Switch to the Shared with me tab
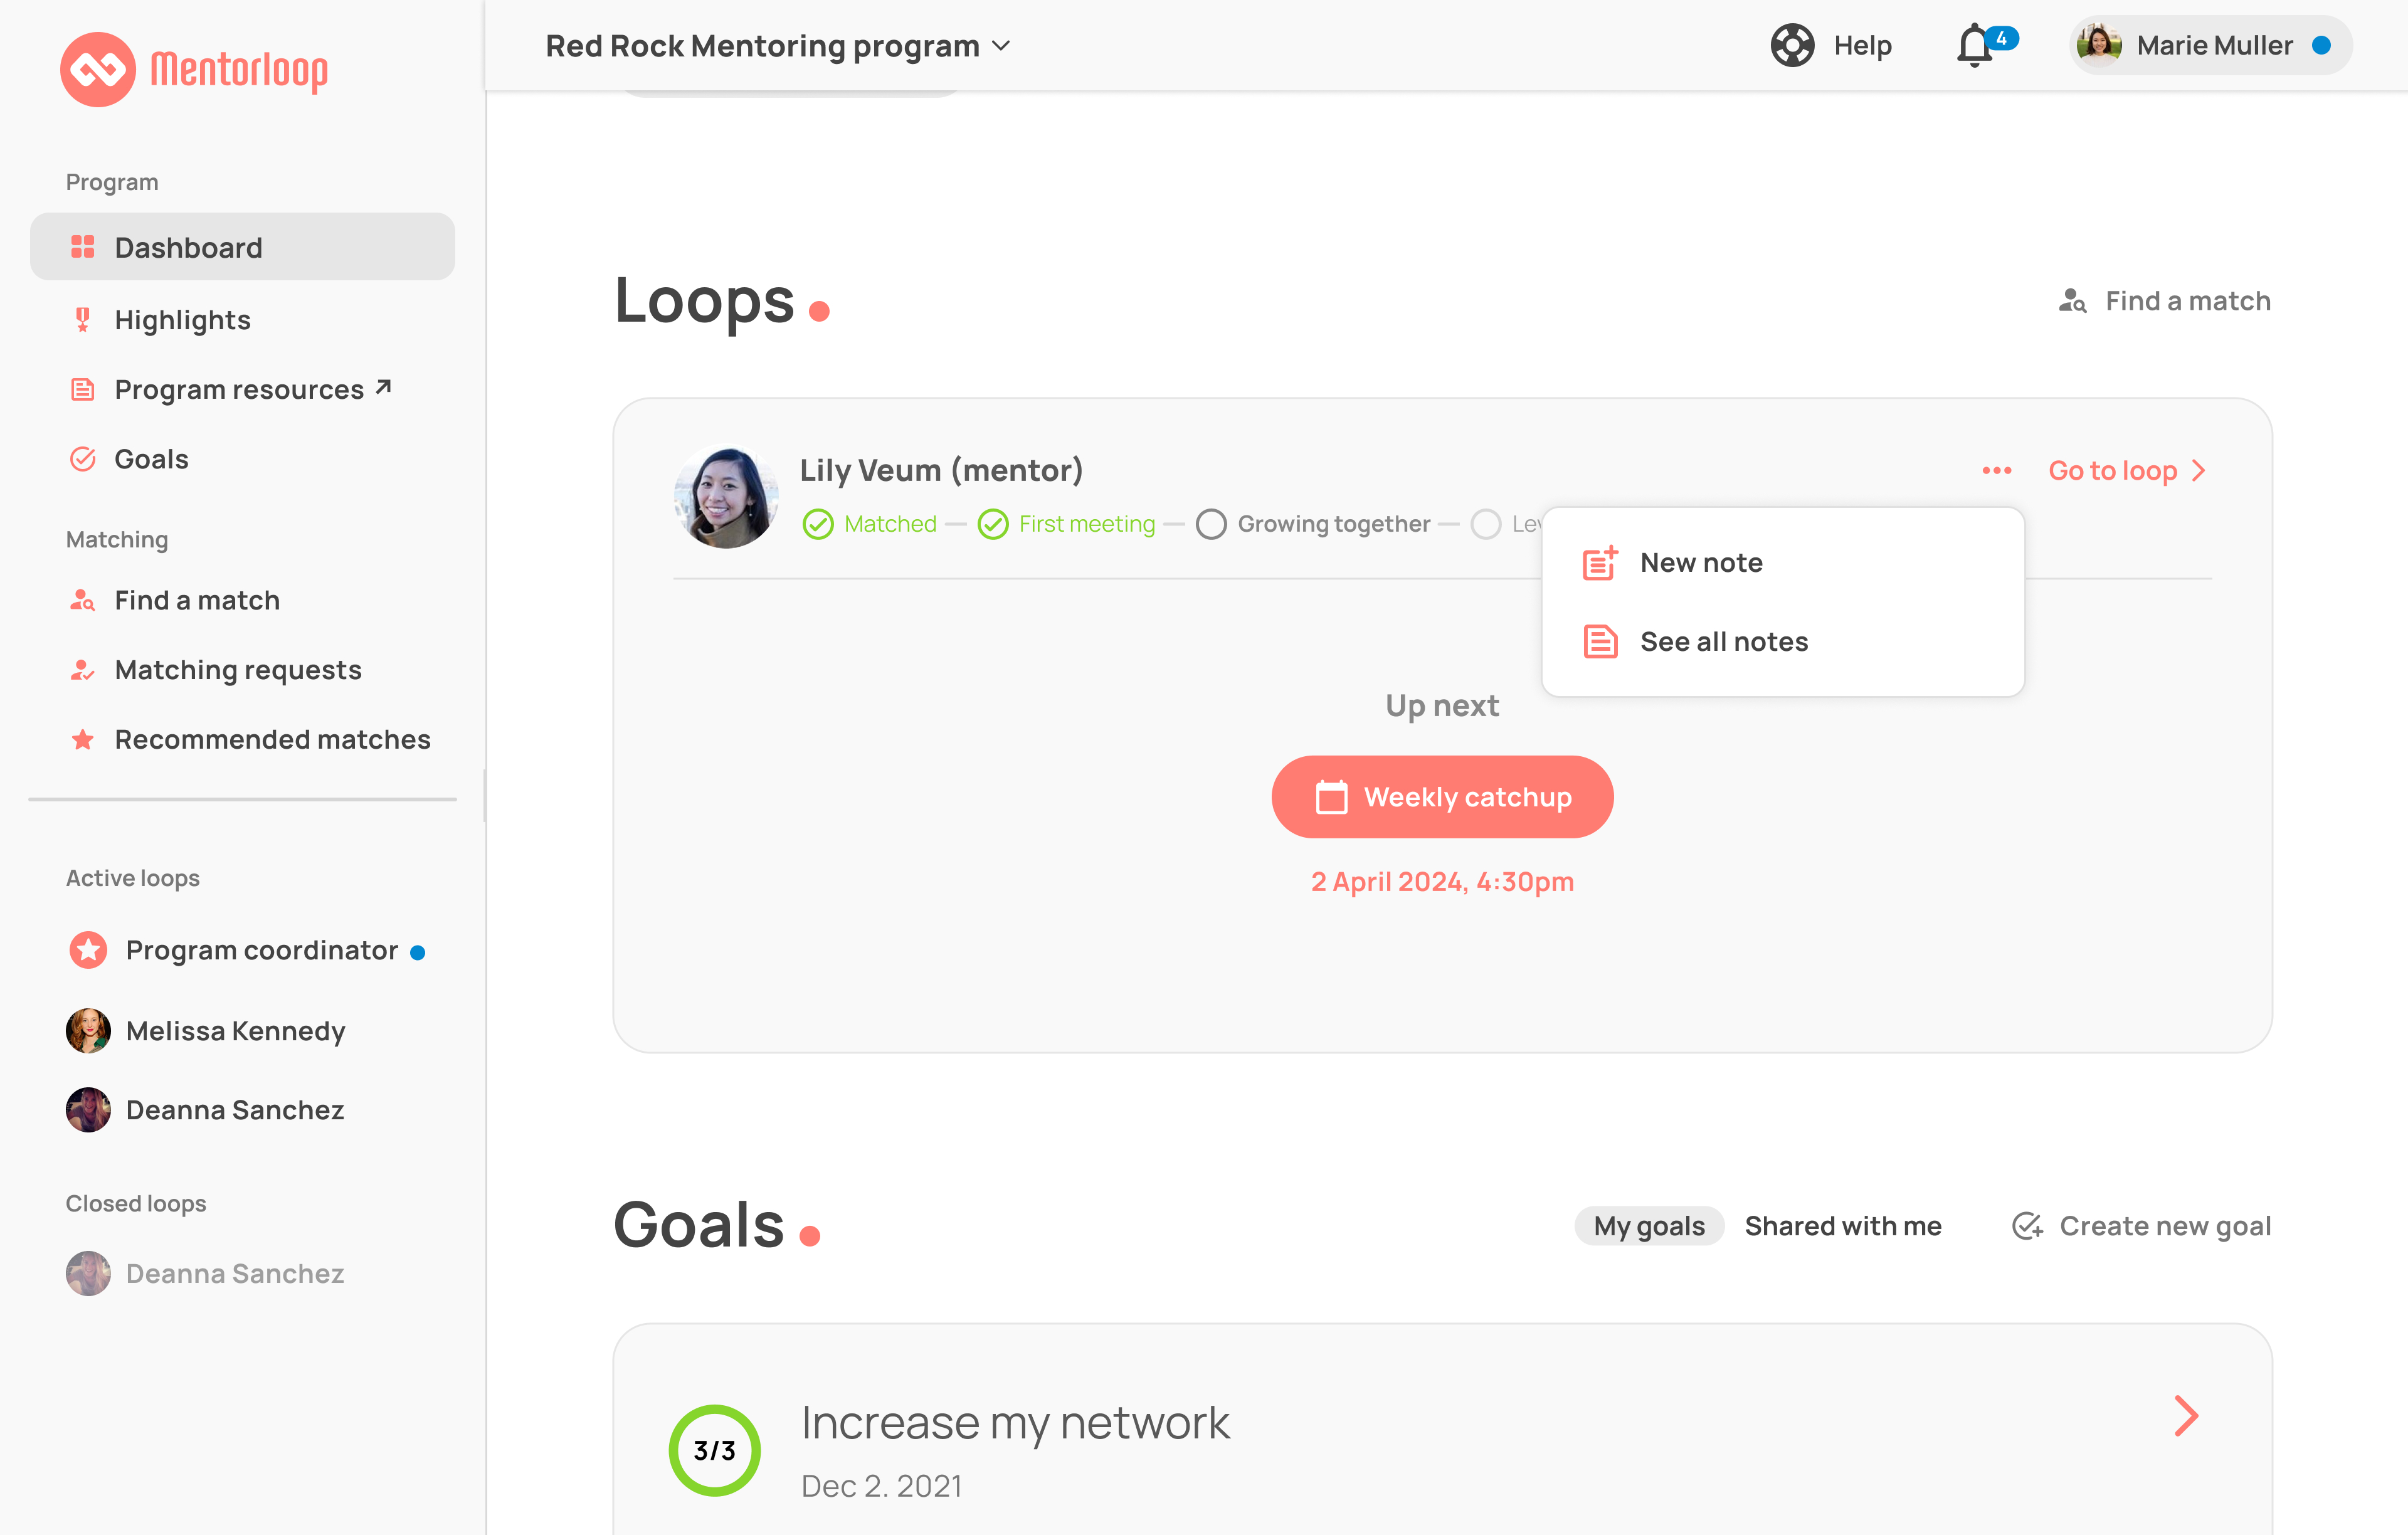2408x1535 pixels. [x=1843, y=1225]
